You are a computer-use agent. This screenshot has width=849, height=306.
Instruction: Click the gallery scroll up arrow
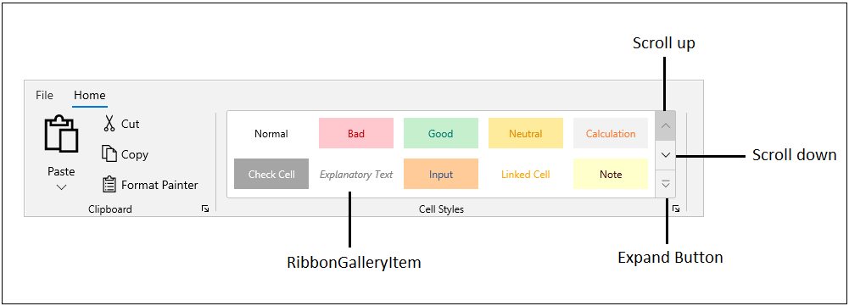pyautogui.click(x=666, y=126)
